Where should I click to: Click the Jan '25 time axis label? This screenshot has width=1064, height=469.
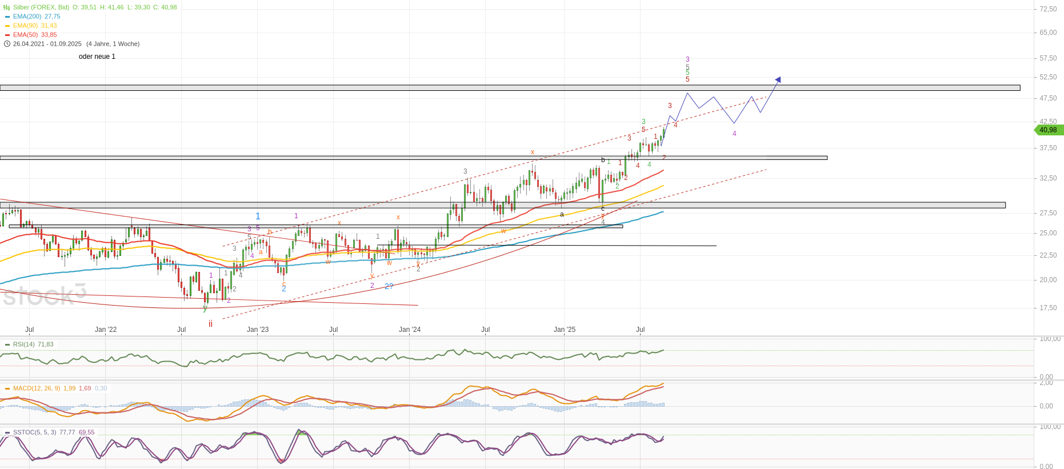coord(565,330)
